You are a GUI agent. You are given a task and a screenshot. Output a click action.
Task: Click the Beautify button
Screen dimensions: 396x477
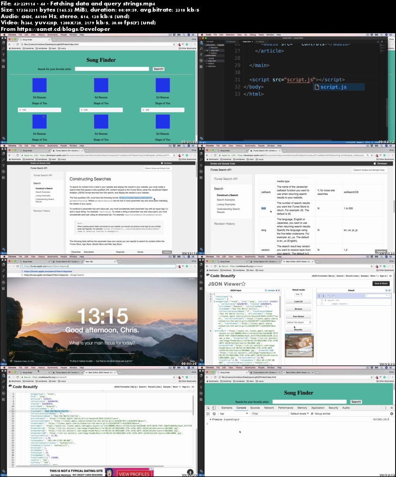coord(298,330)
